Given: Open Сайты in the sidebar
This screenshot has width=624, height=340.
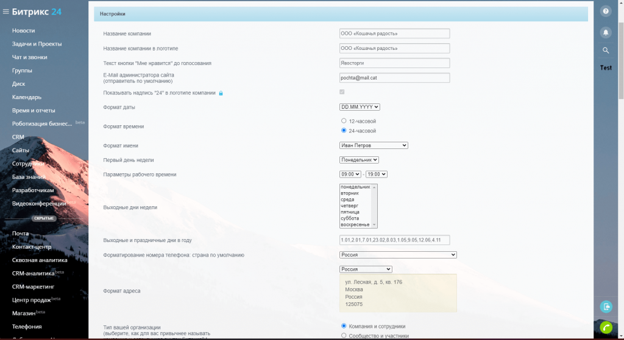Looking at the screenshot, I should pyautogui.click(x=20, y=150).
